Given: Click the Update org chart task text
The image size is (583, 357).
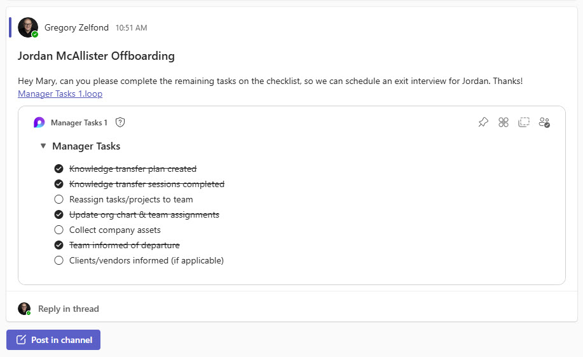Looking at the screenshot, I should click(144, 214).
